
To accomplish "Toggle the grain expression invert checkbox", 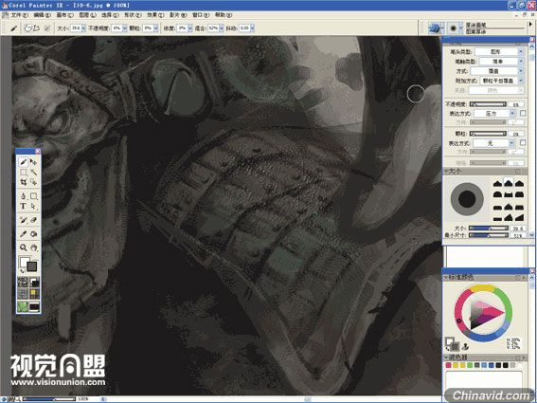I will (x=523, y=142).
